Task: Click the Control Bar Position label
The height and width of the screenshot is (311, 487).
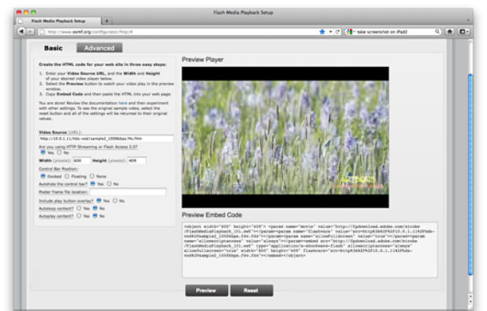Action: coord(58,169)
